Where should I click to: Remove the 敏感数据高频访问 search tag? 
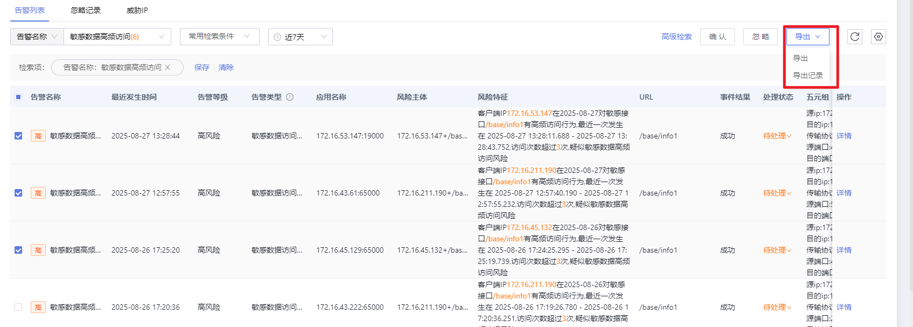coord(168,67)
